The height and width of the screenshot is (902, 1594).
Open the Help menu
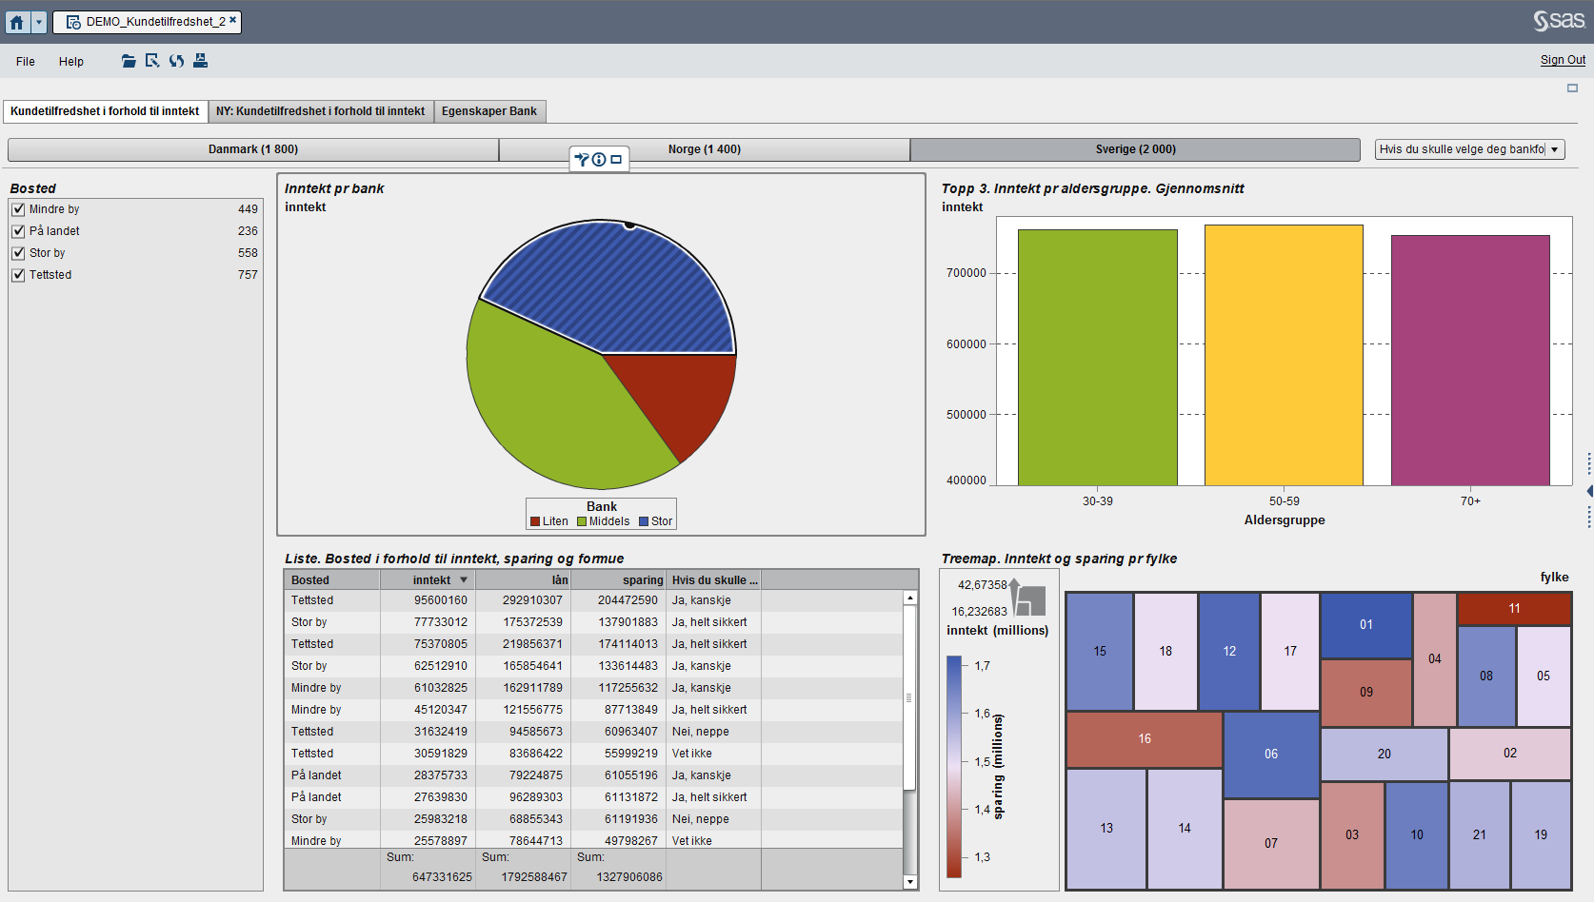[x=71, y=61]
